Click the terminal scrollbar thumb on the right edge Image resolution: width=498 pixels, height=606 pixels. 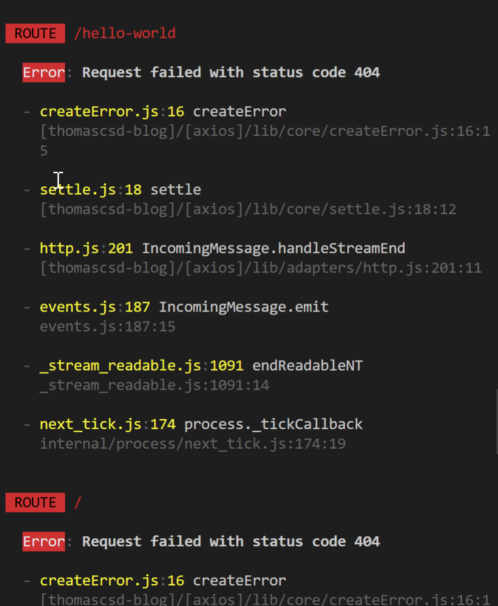point(496,421)
